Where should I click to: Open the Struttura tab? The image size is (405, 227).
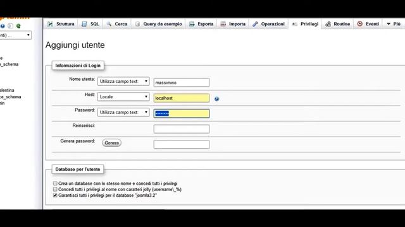pyautogui.click(x=61, y=24)
